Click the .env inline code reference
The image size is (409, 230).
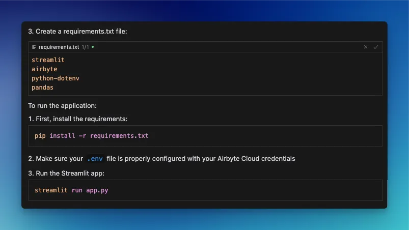coord(95,159)
